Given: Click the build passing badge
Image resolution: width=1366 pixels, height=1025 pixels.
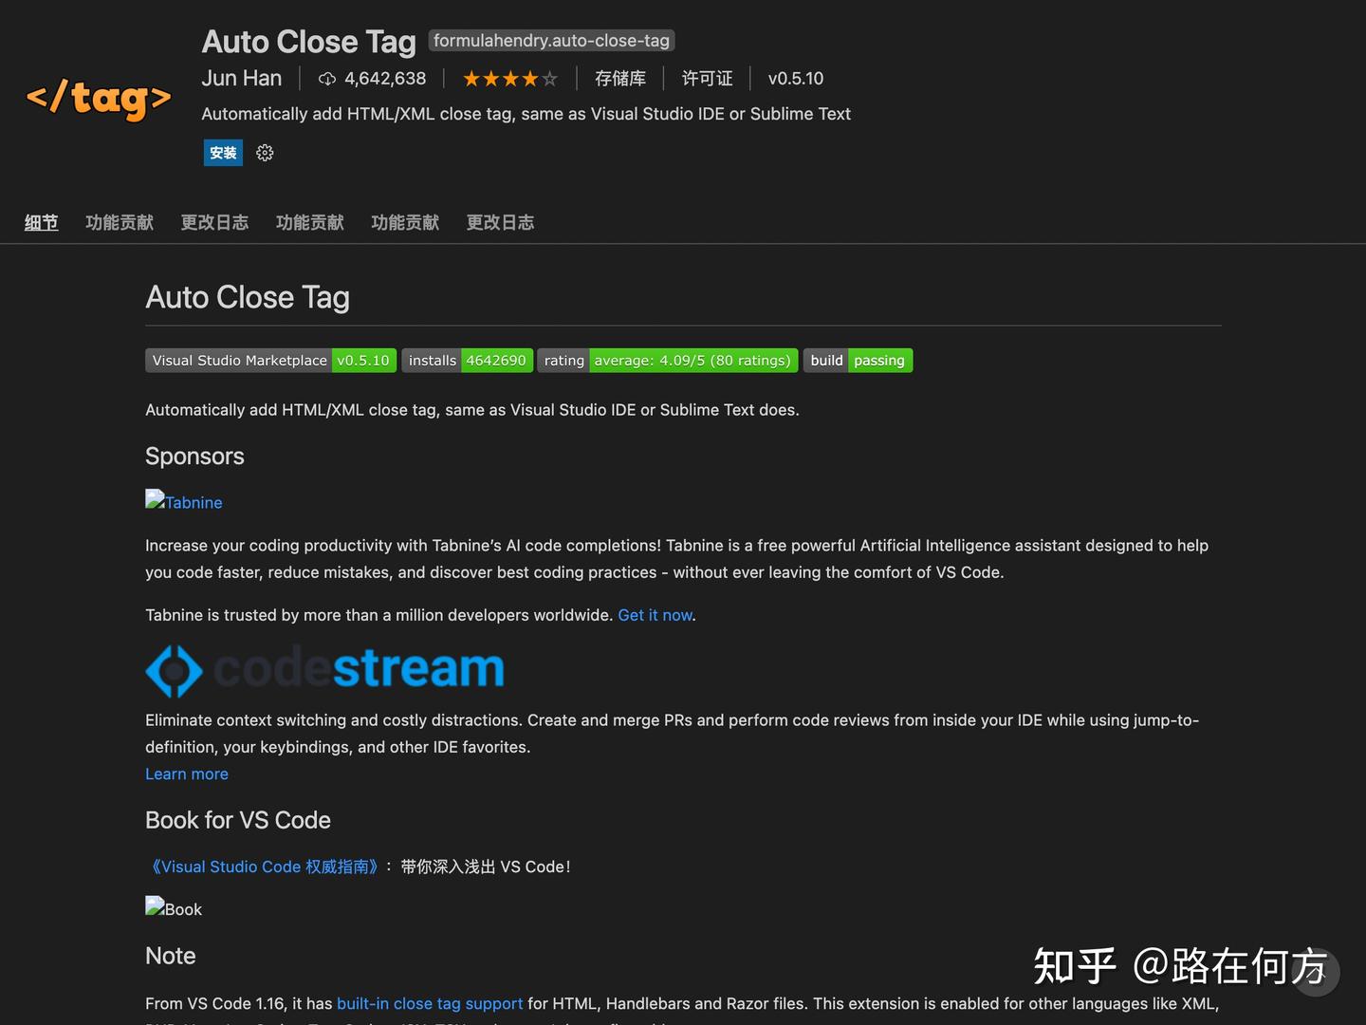Looking at the screenshot, I should tap(858, 361).
